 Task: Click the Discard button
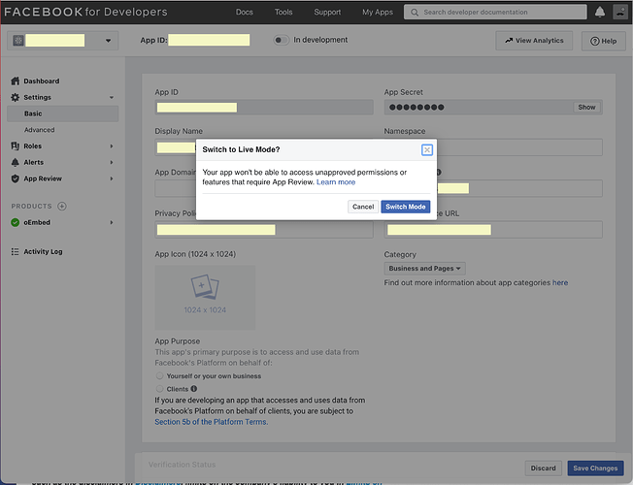tap(543, 469)
